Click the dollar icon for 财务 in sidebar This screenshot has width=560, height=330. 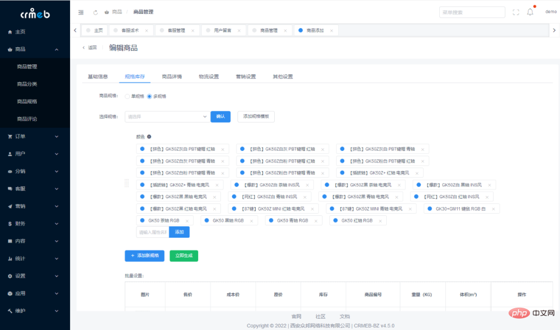click(x=10, y=224)
